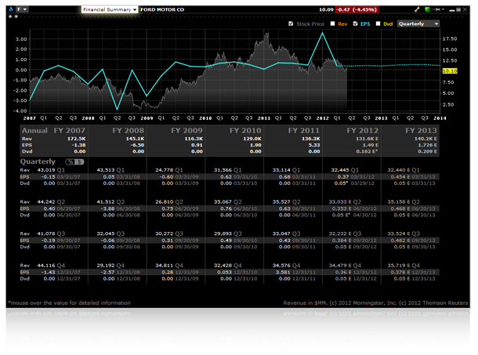Click the FY 2007 column header
478x355 pixels.
click(70, 131)
